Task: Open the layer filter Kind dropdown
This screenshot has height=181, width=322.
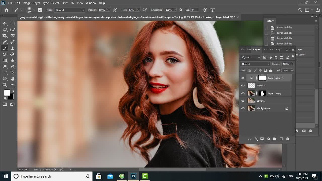Action: (x=251, y=58)
